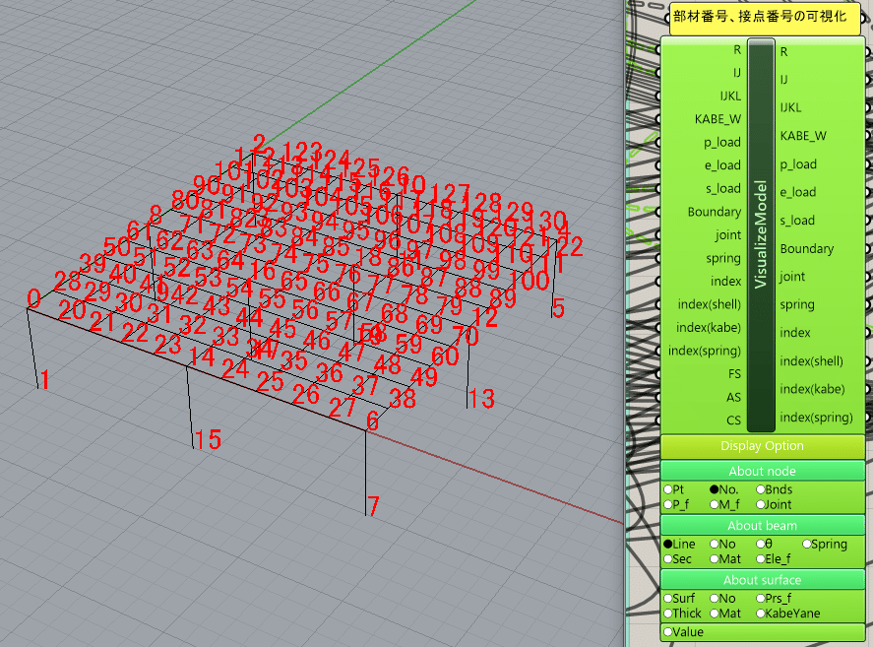Screen dimensions: 873x647
Task: Select the Mat radio under About surface
Action: pos(715,614)
